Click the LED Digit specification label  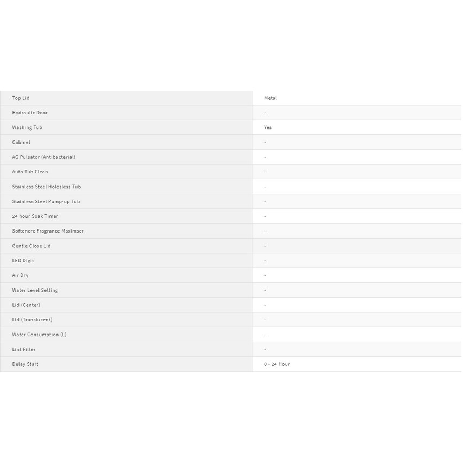(x=23, y=261)
